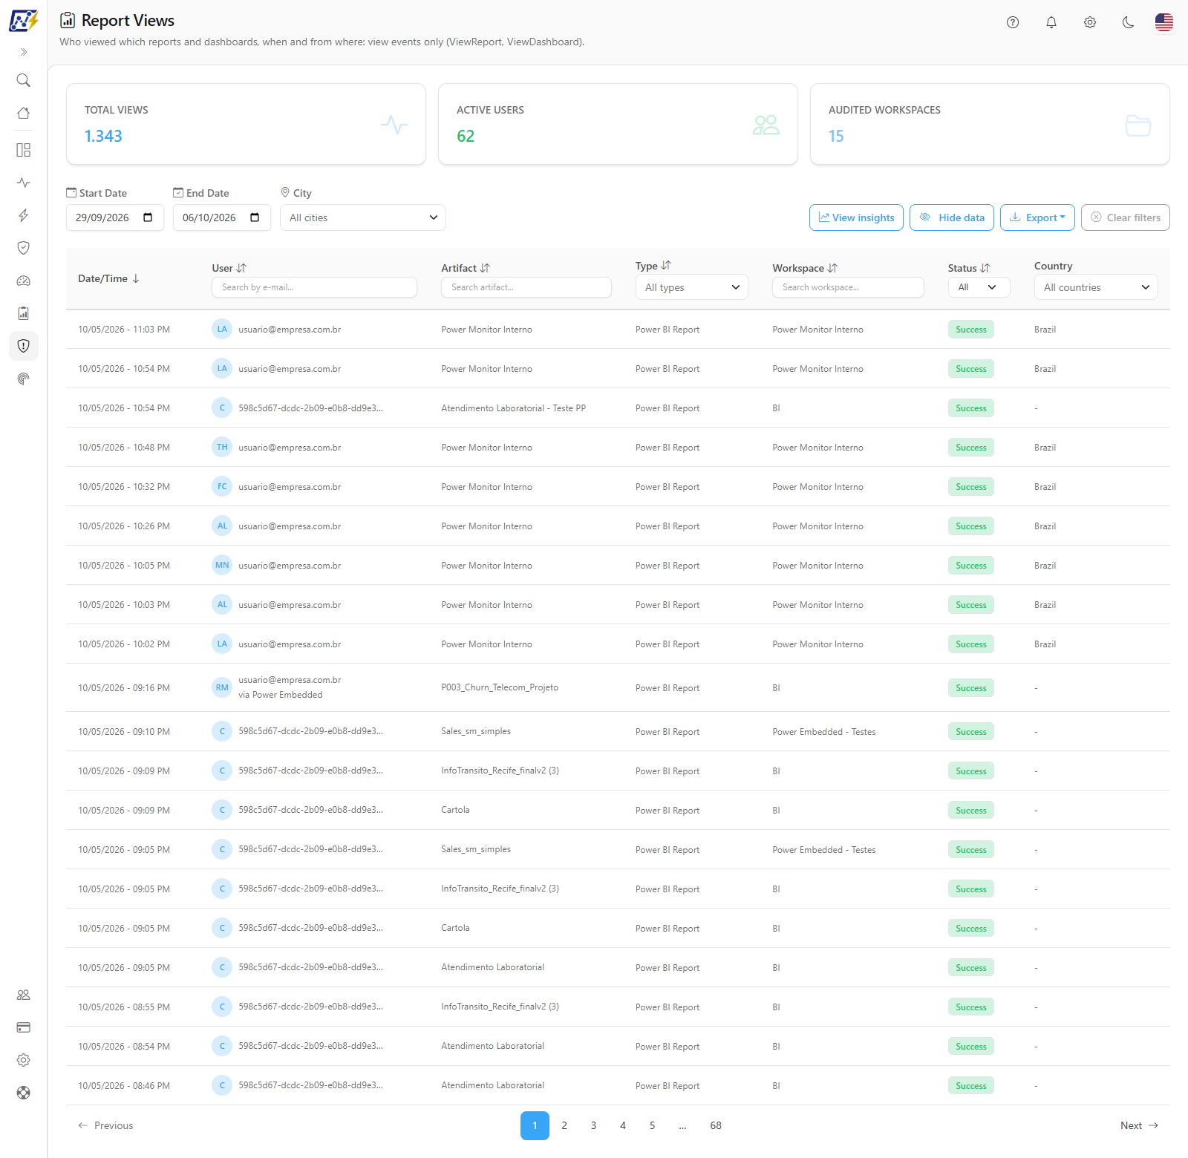Sort by Workspace column

[805, 268]
